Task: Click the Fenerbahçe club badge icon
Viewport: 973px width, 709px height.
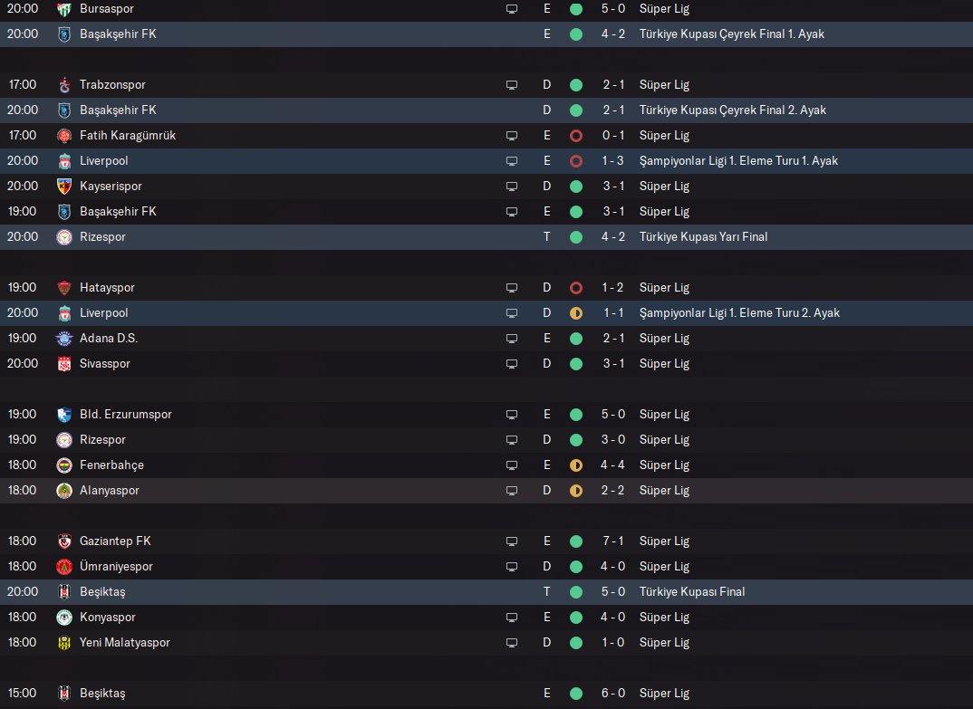Action: coord(64,465)
